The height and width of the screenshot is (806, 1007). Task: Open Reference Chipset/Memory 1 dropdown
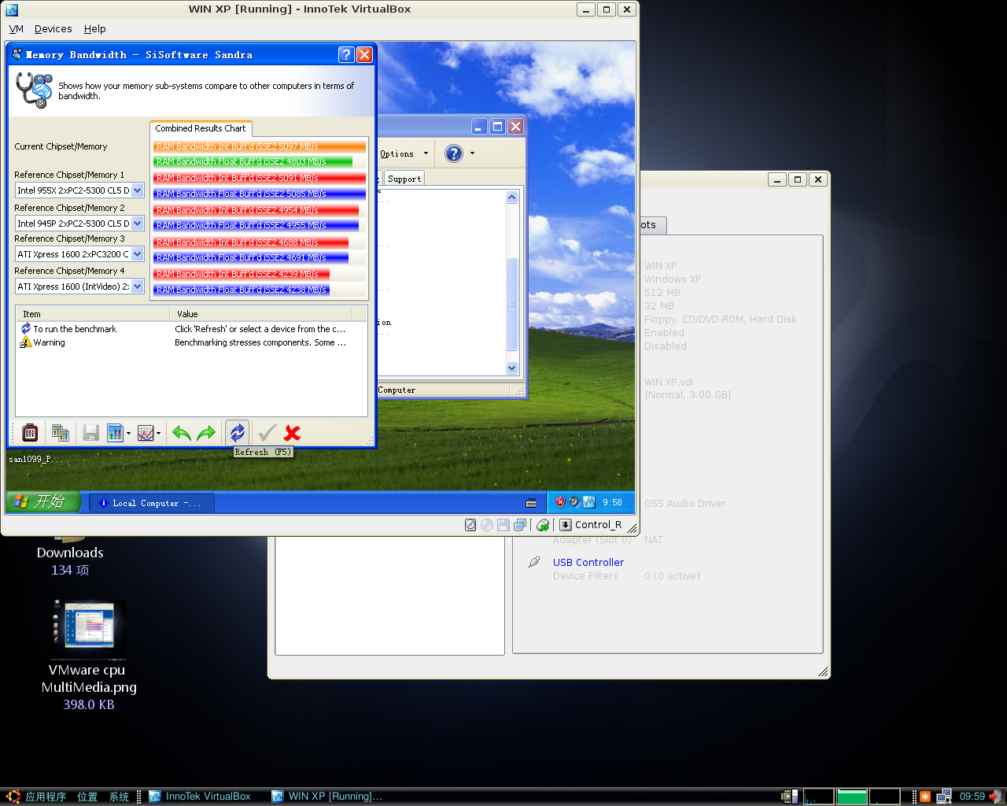(138, 190)
